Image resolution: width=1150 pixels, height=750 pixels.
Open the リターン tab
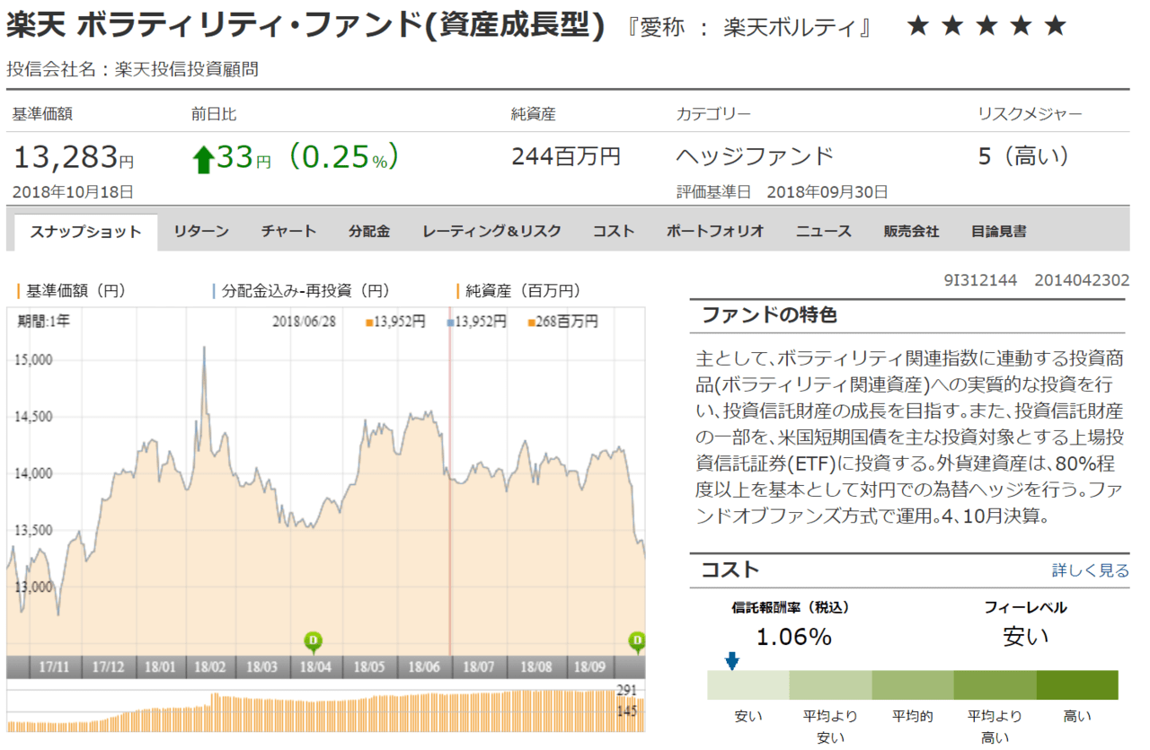[201, 231]
